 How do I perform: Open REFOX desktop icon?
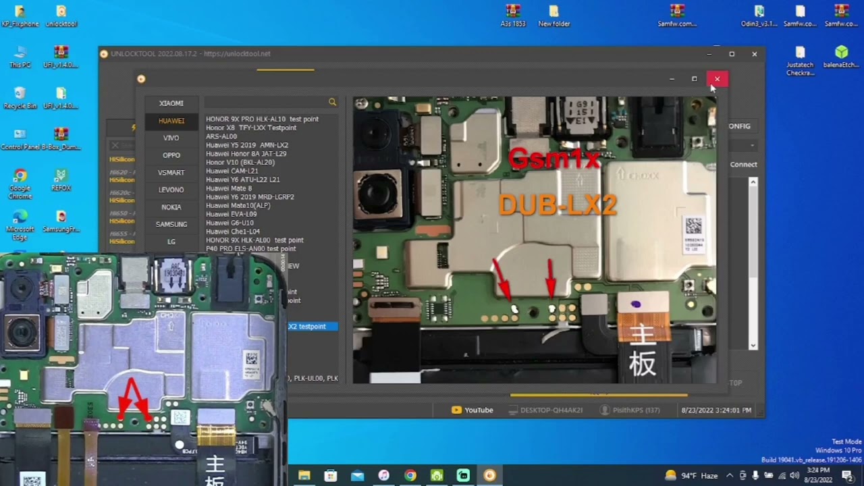61,180
